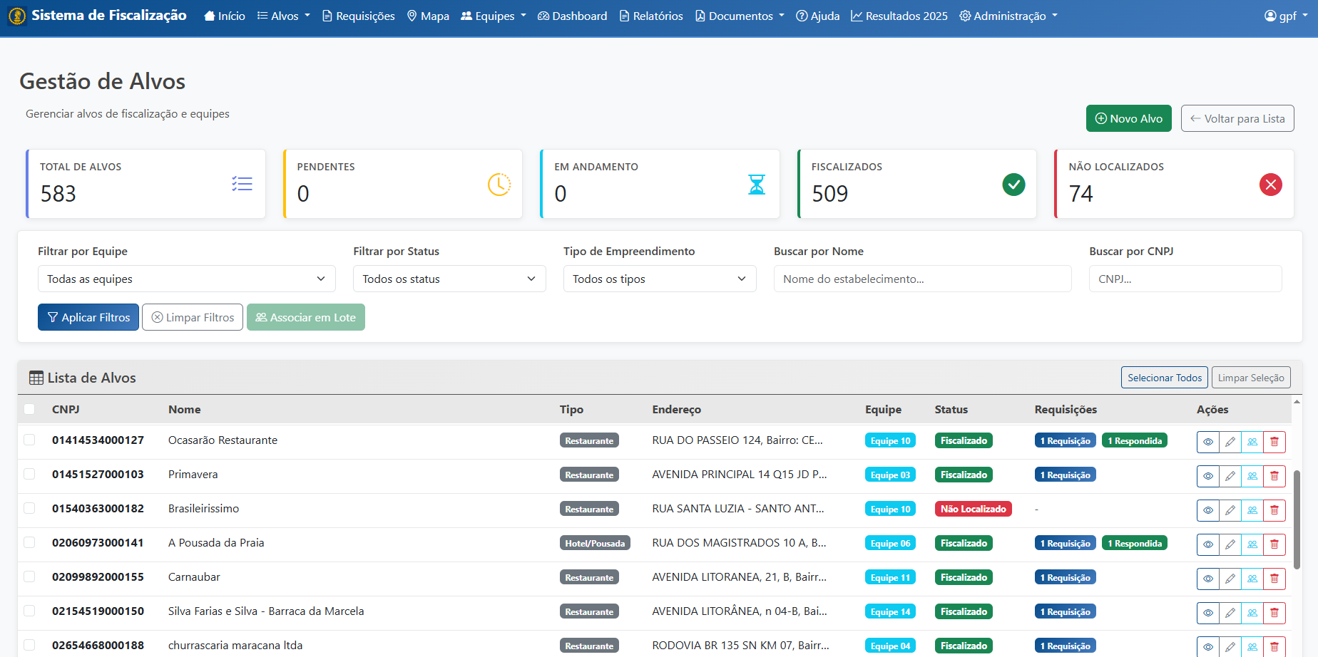Go to the Dashboard page in navbar
Screen dimensions: 1318x657
(572, 16)
